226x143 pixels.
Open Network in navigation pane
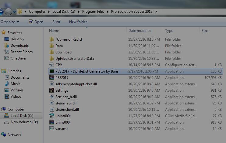[14, 135]
